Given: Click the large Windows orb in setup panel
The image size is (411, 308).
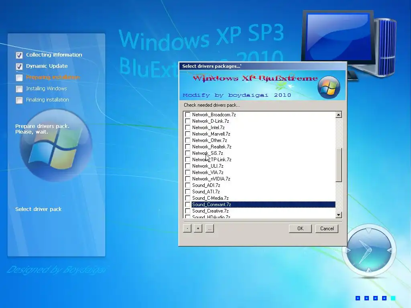Looking at the screenshot, I should [x=56, y=146].
